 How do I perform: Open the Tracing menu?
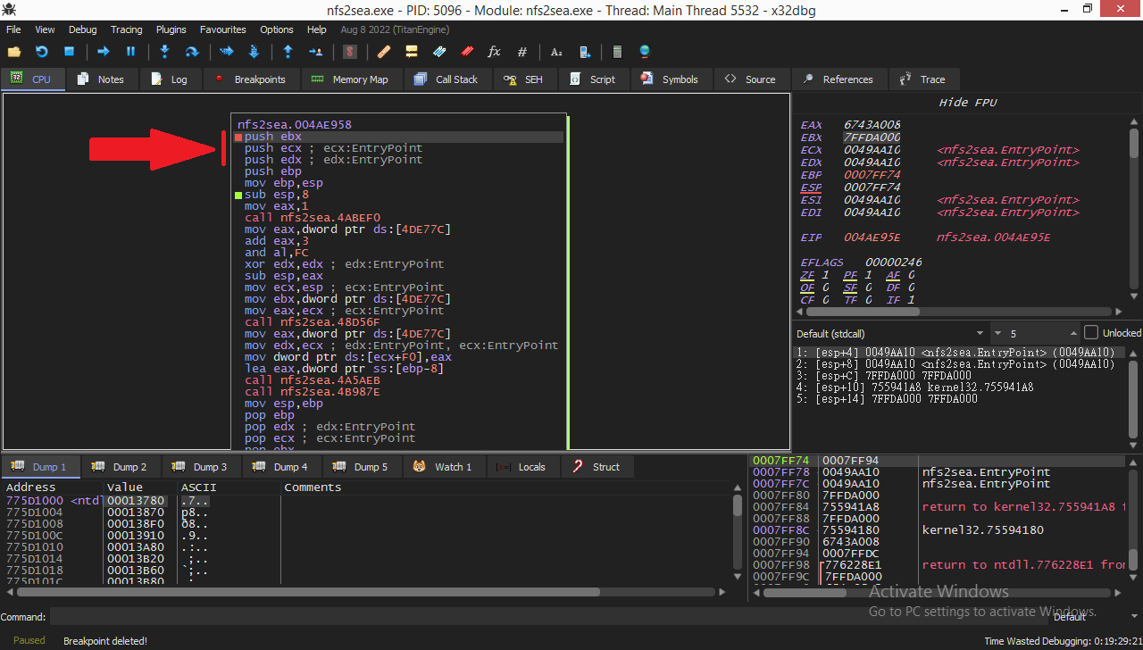(126, 29)
